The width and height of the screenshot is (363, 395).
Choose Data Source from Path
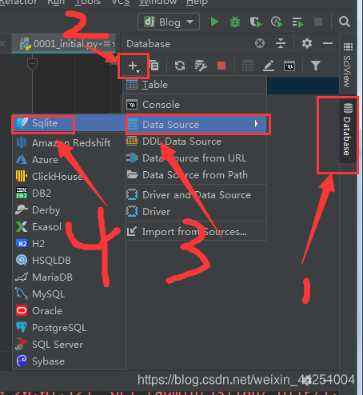point(196,175)
